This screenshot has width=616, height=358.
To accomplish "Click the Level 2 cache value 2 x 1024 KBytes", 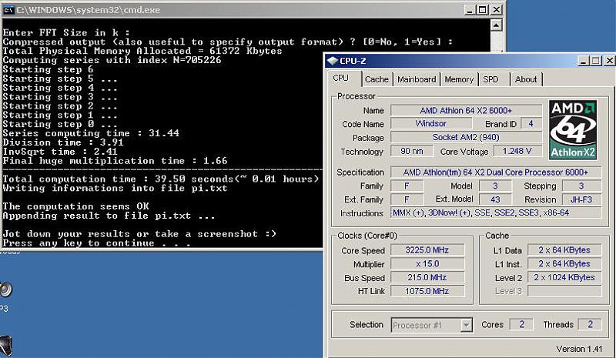I will point(564,277).
